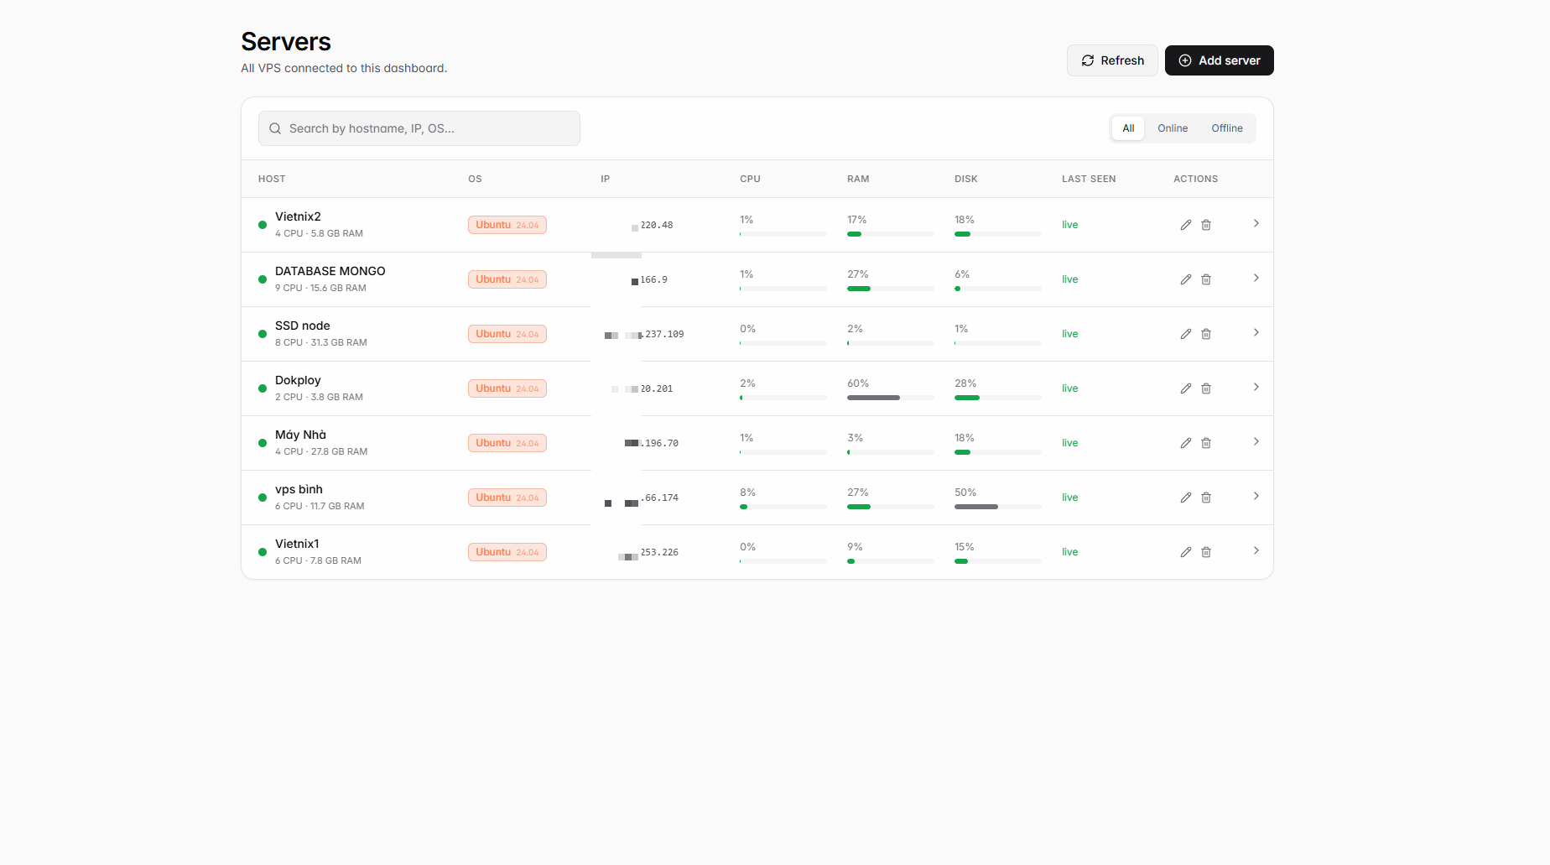Delete the Vietnix2 server
Screen dimensions: 1550x865
point(1206,225)
